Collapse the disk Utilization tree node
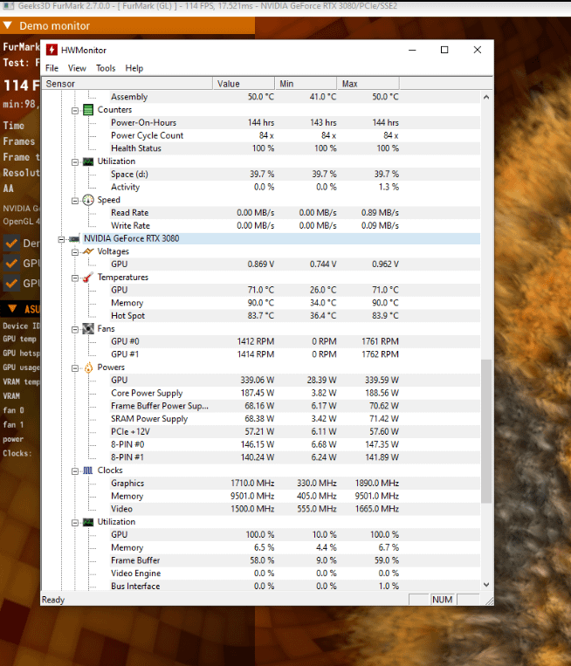This screenshot has width=571, height=666. pyautogui.click(x=75, y=161)
